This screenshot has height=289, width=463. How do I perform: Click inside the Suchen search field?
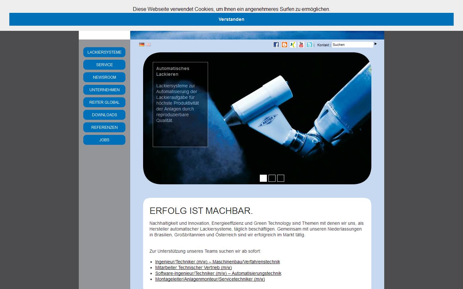coord(352,45)
